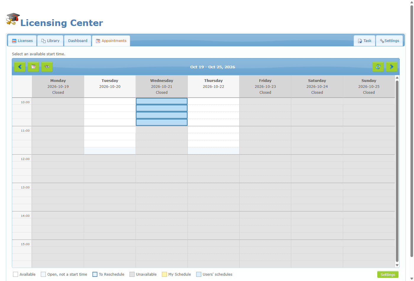Open the calendar date picker icon
The height and width of the screenshot is (281, 414).
pyautogui.click(x=33, y=67)
